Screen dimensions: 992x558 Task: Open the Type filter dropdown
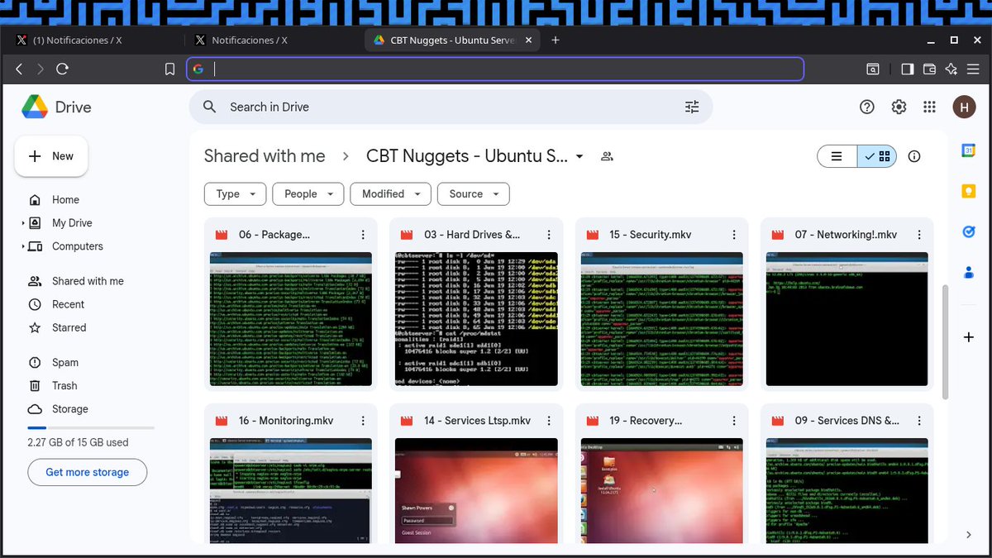(x=236, y=194)
